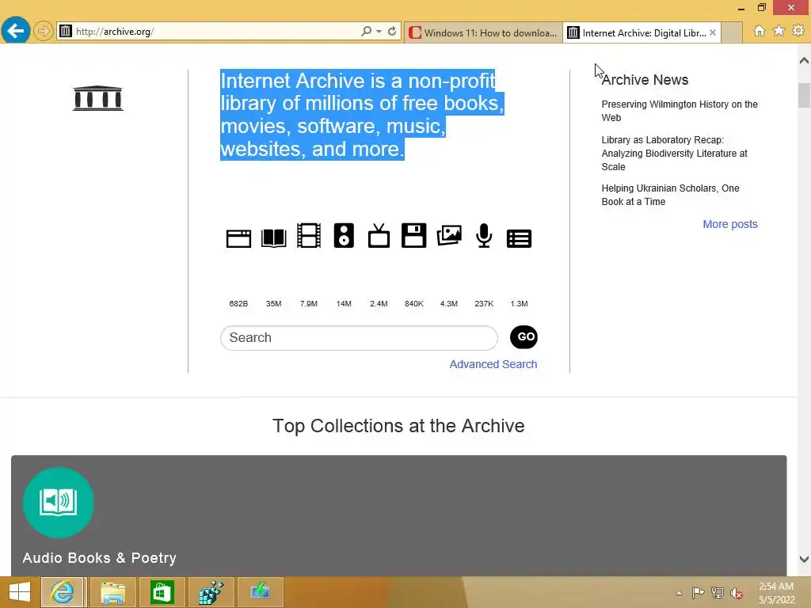Image resolution: width=811 pixels, height=608 pixels.
Task: Click the muted volume tray icon
Action: tap(737, 593)
